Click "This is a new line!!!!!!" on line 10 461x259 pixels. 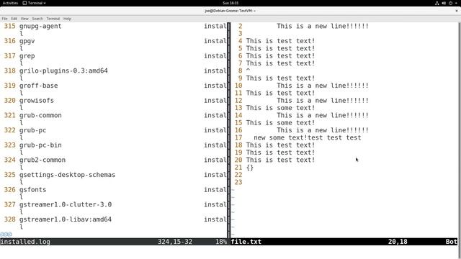pyautogui.click(x=323, y=86)
